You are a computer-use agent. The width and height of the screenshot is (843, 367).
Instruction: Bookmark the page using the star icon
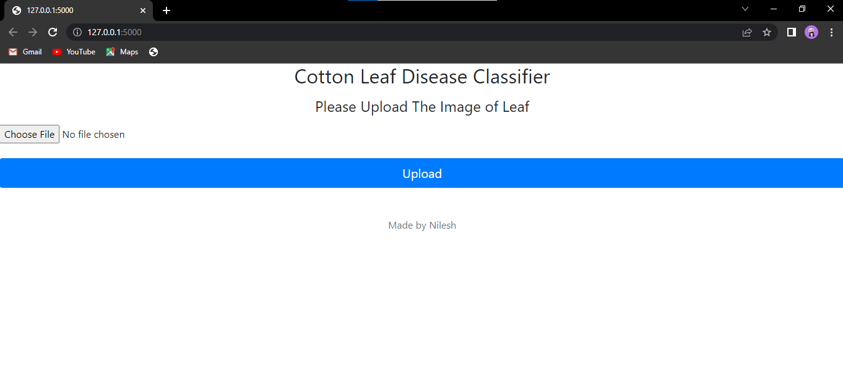coord(767,32)
